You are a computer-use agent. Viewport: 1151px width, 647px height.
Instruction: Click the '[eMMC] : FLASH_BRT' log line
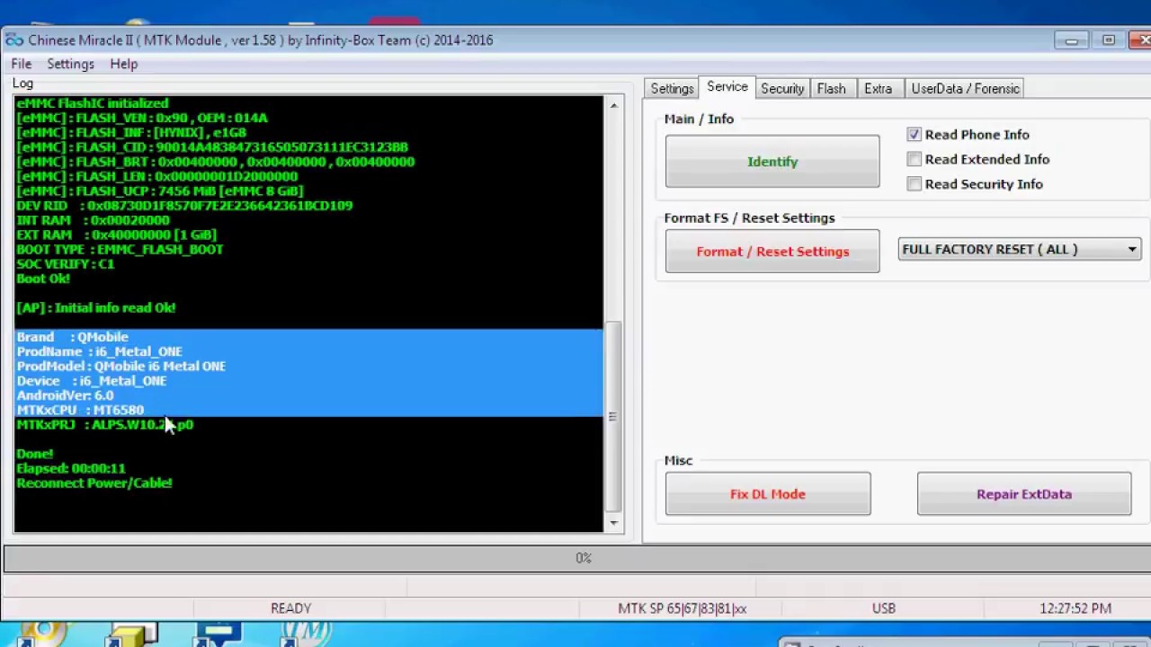point(216,162)
